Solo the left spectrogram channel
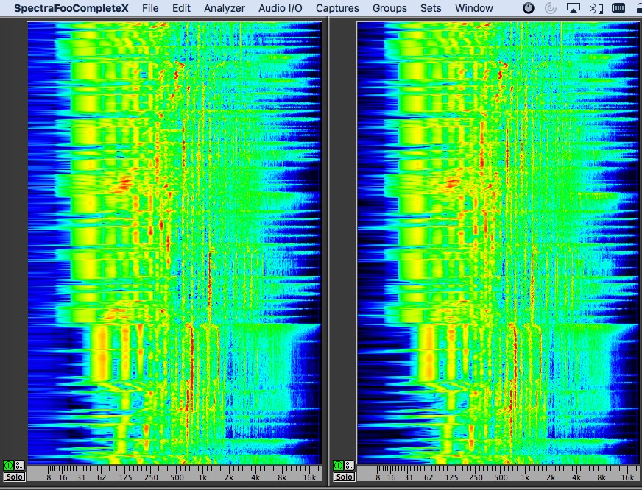 pos(14,477)
